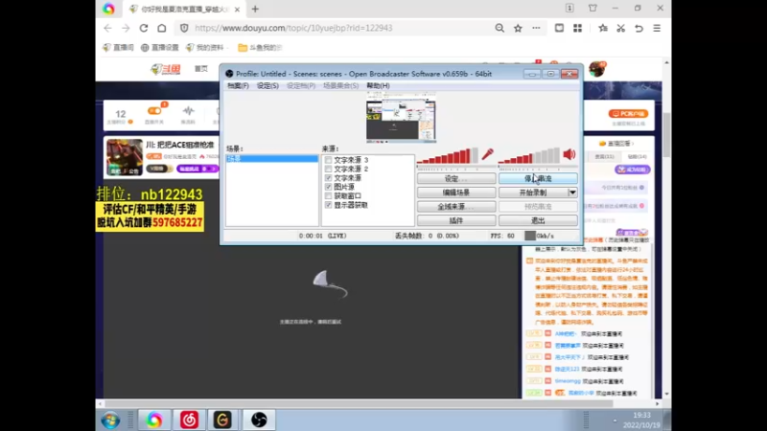The width and height of the screenshot is (767, 431).
Task: Open the three-dot more options in address bar
Action: click(537, 28)
